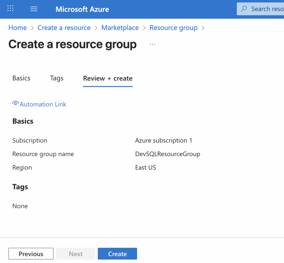
Task: Click the Create button
Action: point(117,254)
